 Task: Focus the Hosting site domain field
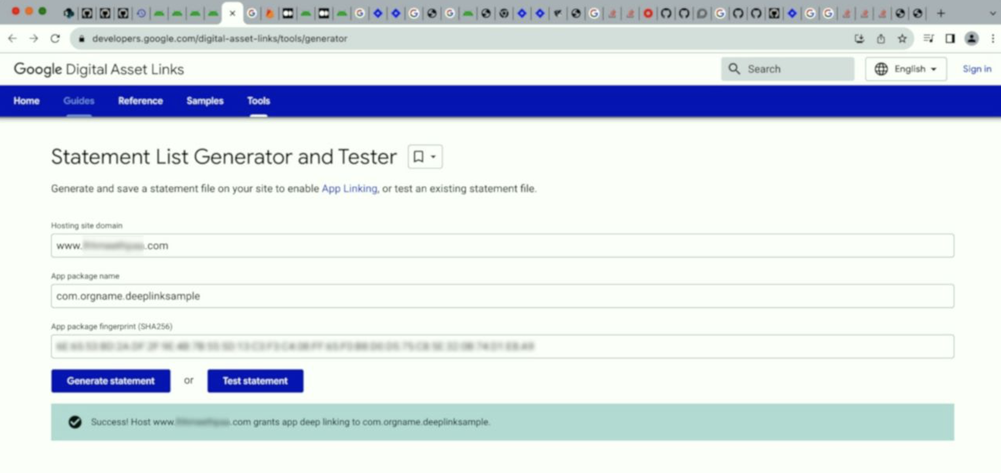point(503,246)
